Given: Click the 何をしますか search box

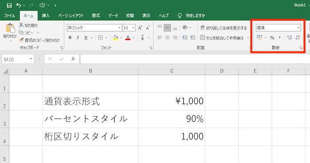Looking at the screenshot, I should (x=195, y=16).
